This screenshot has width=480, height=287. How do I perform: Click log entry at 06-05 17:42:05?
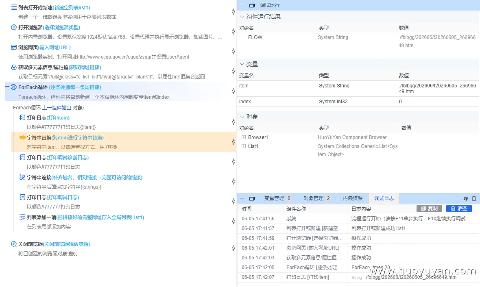click(358, 267)
